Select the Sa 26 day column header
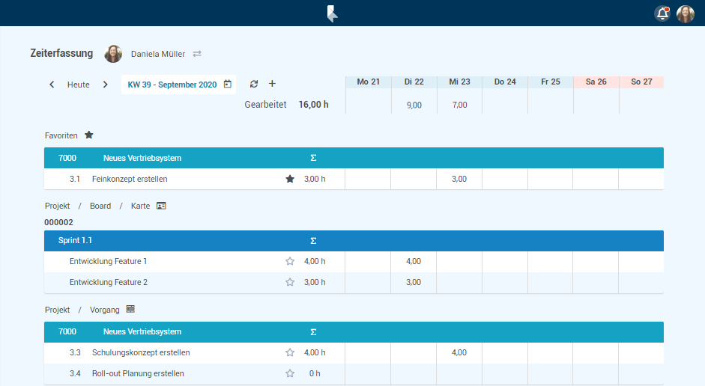This screenshot has height=386, width=705. (x=596, y=82)
